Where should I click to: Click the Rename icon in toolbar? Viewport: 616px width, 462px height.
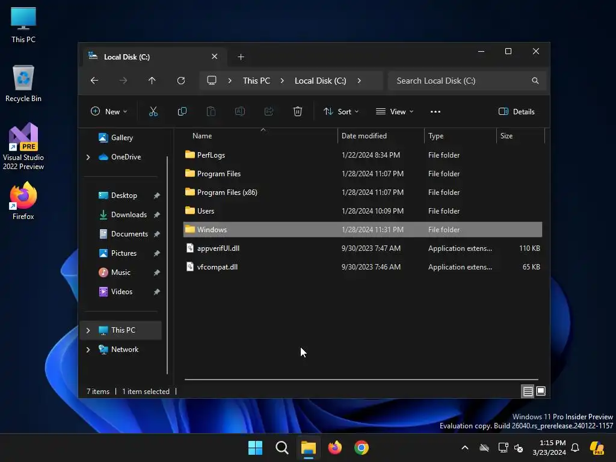coord(239,111)
